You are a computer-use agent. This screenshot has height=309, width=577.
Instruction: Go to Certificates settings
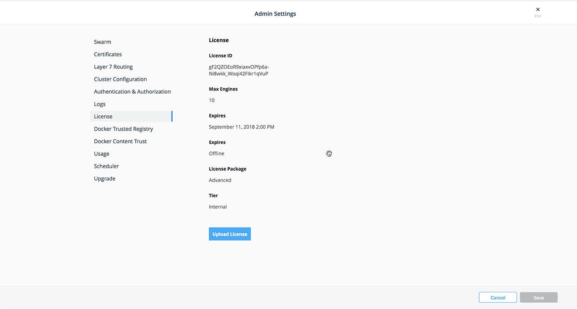[108, 55]
